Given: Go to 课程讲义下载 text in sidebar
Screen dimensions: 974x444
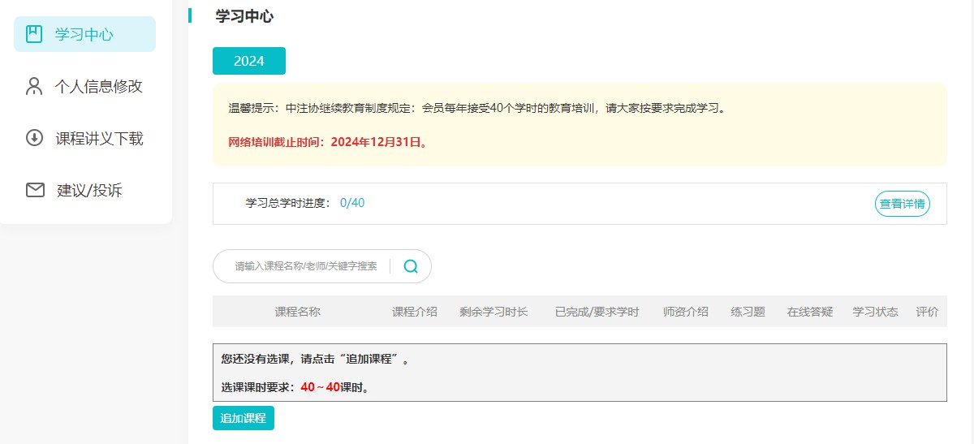Looking at the screenshot, I should tap(99, 138).
